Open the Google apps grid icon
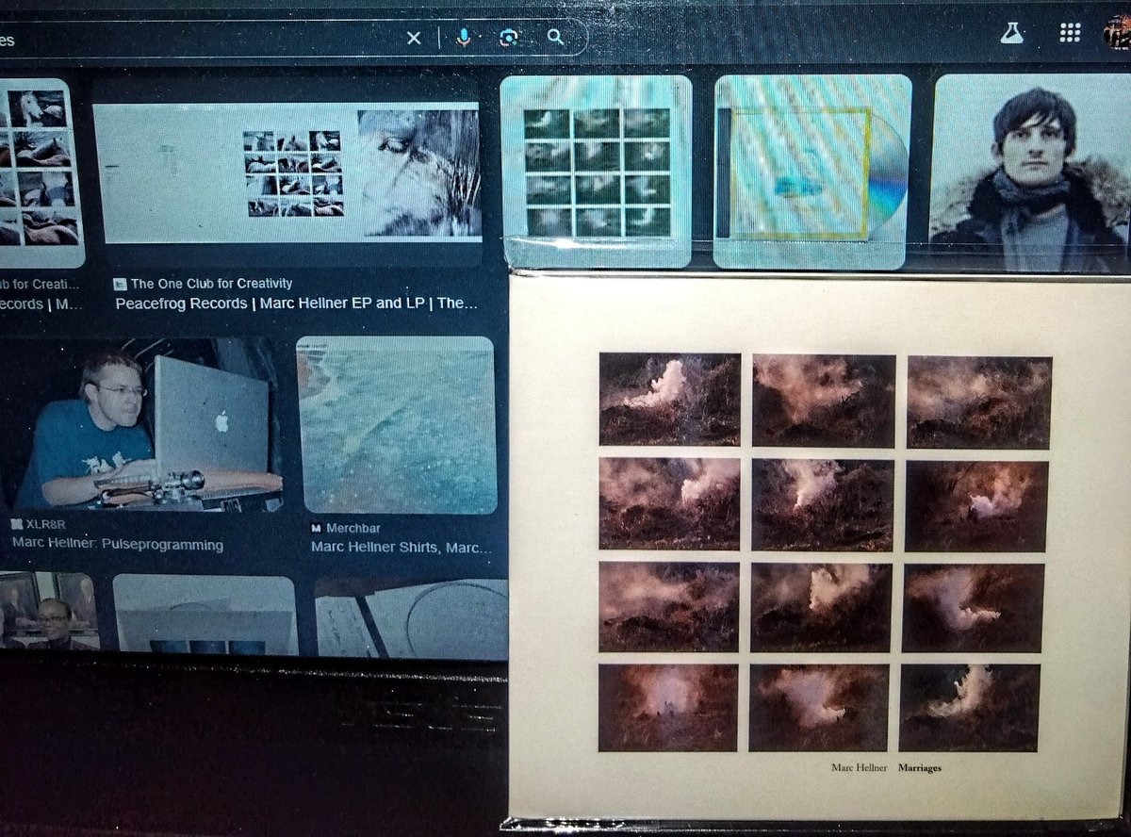 coord(1070,33)
